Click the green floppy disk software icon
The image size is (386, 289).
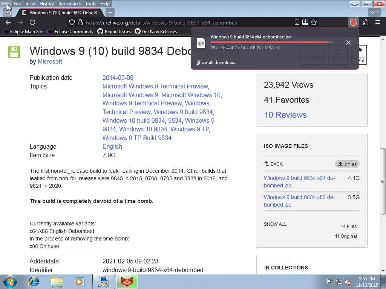[x=14, y=52]
